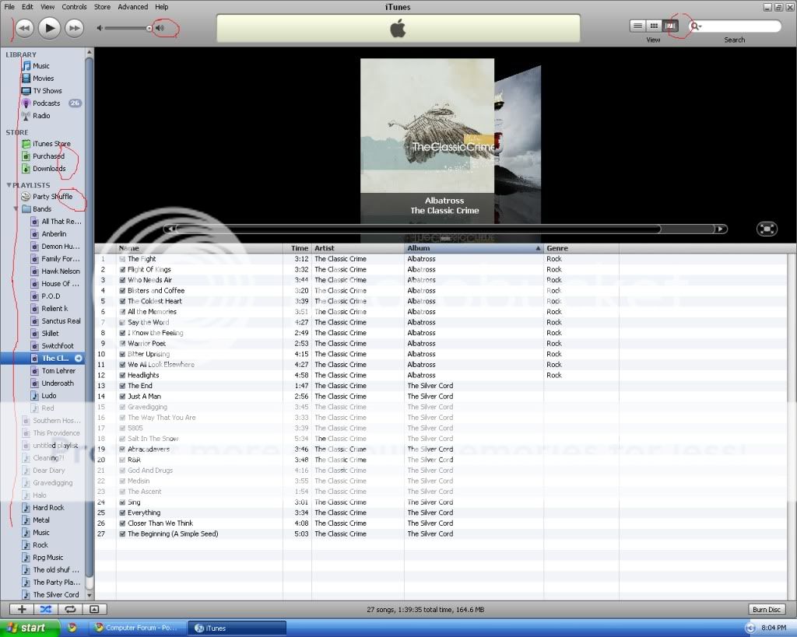Click the volume slider knob
The height and width of the screenshot is (637, 797).
149,28
